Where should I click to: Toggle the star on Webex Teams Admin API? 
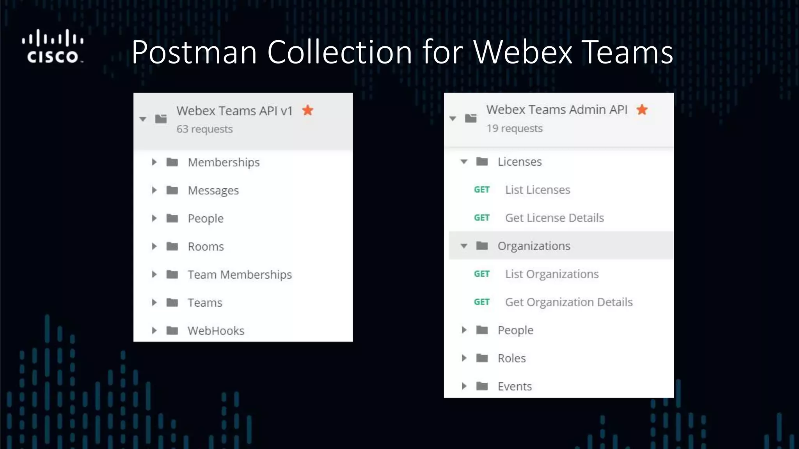pos(642,110)
